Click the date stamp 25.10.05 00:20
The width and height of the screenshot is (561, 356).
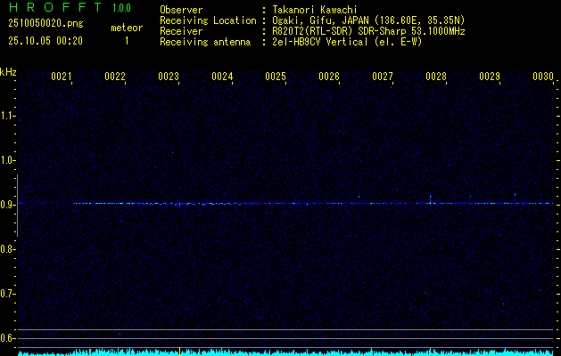[45, 41]
